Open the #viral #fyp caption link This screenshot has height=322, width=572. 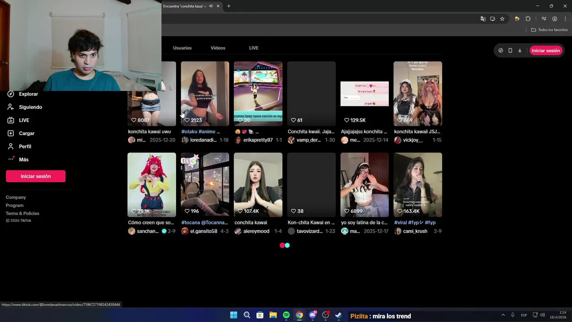[415, 223]
